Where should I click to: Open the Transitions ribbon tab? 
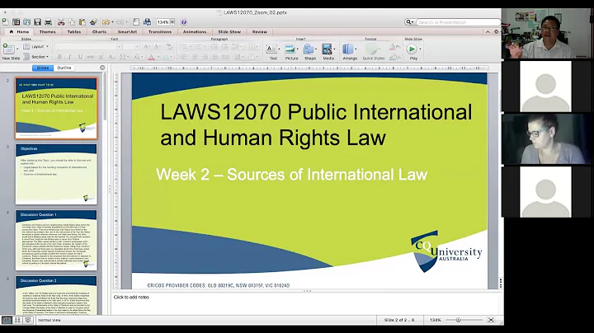pyautogui.click(x=160, y=32)
